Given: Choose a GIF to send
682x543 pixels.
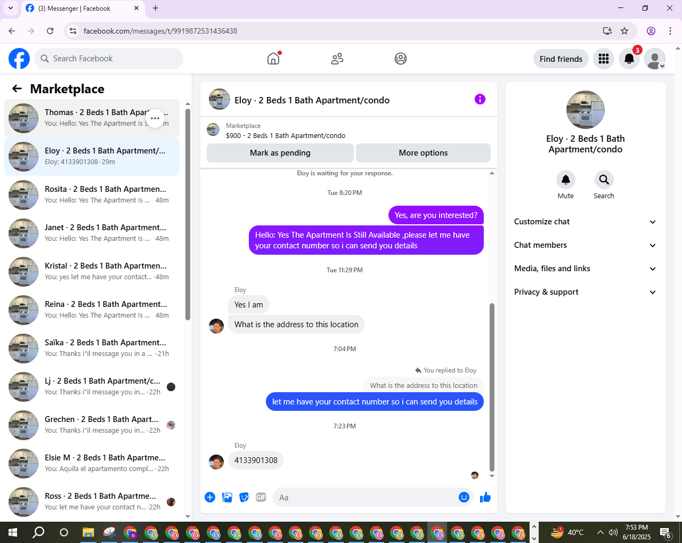Looking at the screenshot, I should coord(261,497).
